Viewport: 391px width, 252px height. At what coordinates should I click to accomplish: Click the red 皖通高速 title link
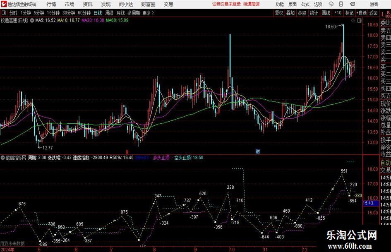pos(252,4)
